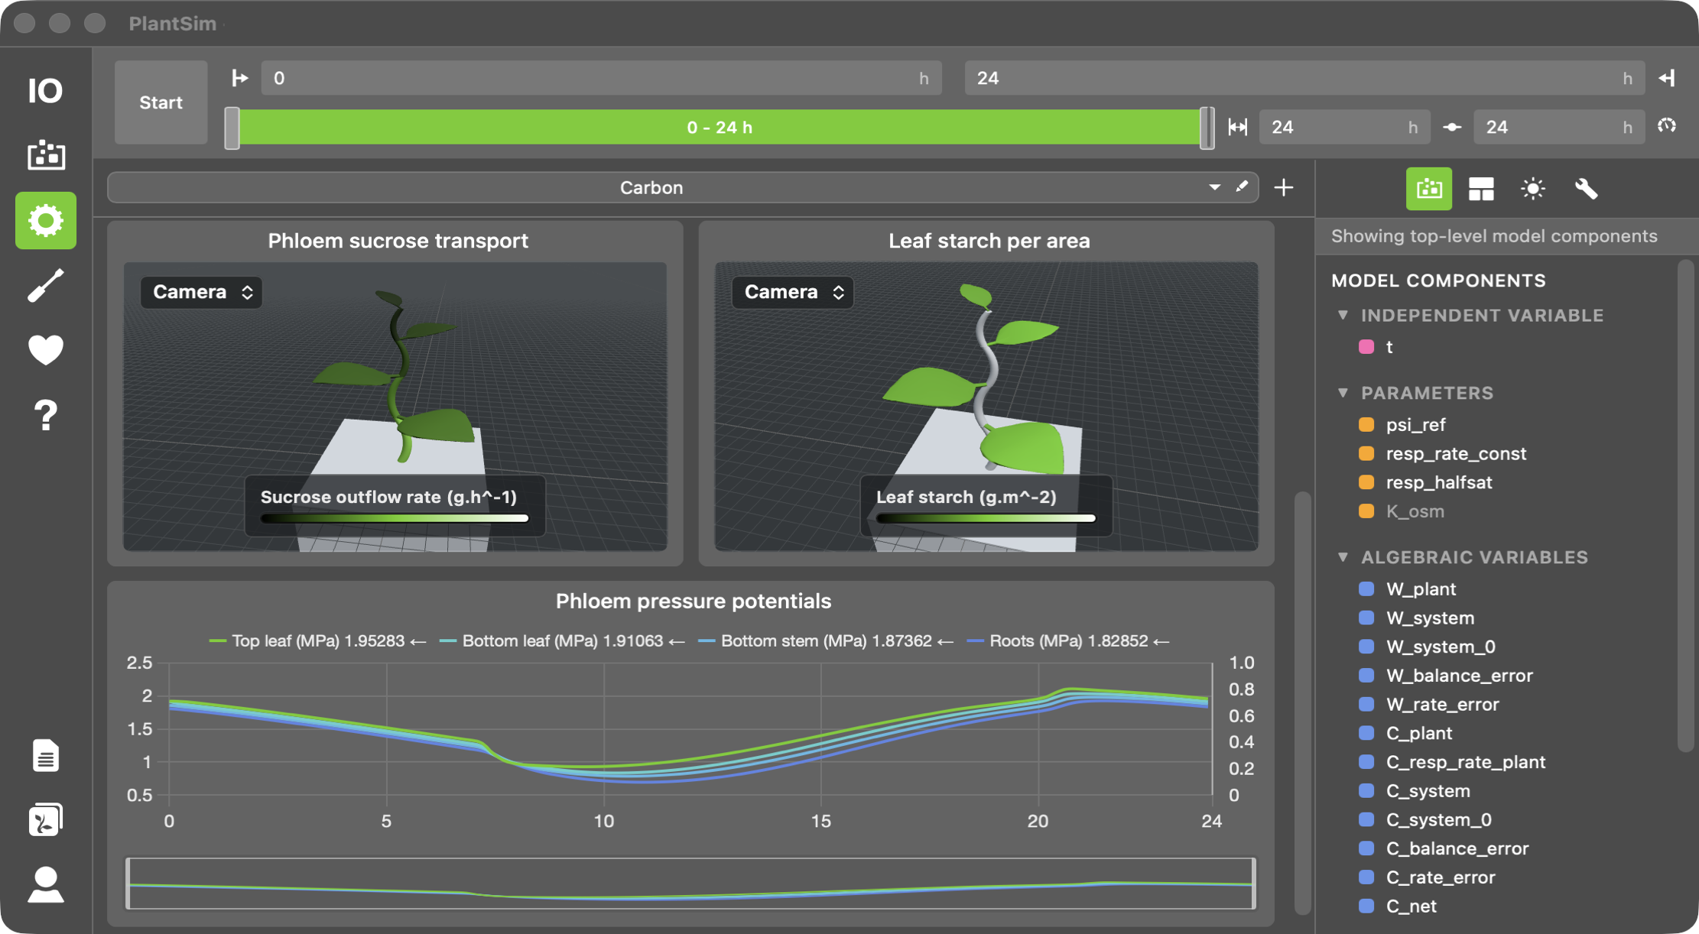Image resolution: width=1699 pixels, height=934 pixels.
Task: Open the Carbon view dropdown
Action: pos(1213,187)
